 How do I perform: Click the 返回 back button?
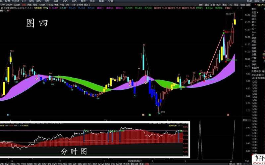[248, 5]
